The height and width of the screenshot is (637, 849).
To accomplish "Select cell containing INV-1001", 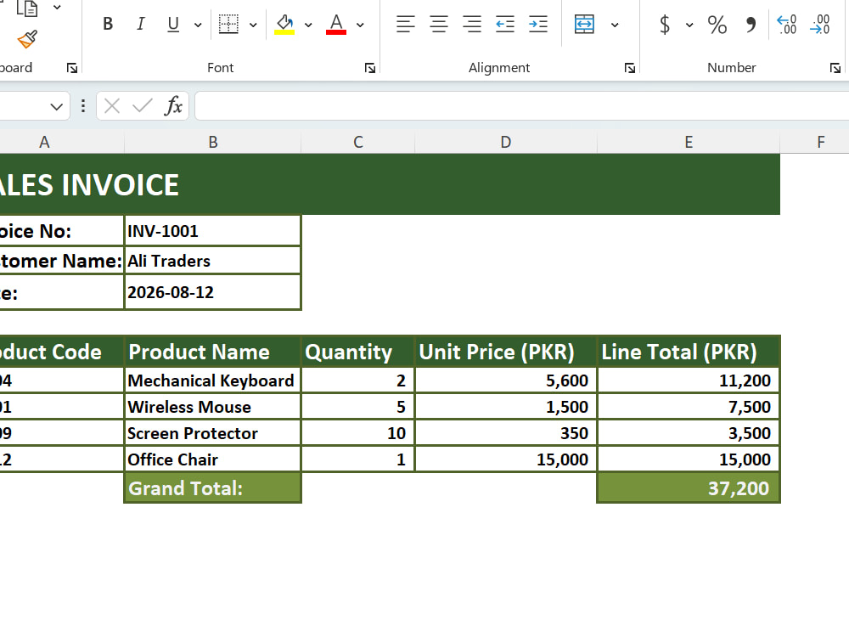I will (x=213, y=231).
